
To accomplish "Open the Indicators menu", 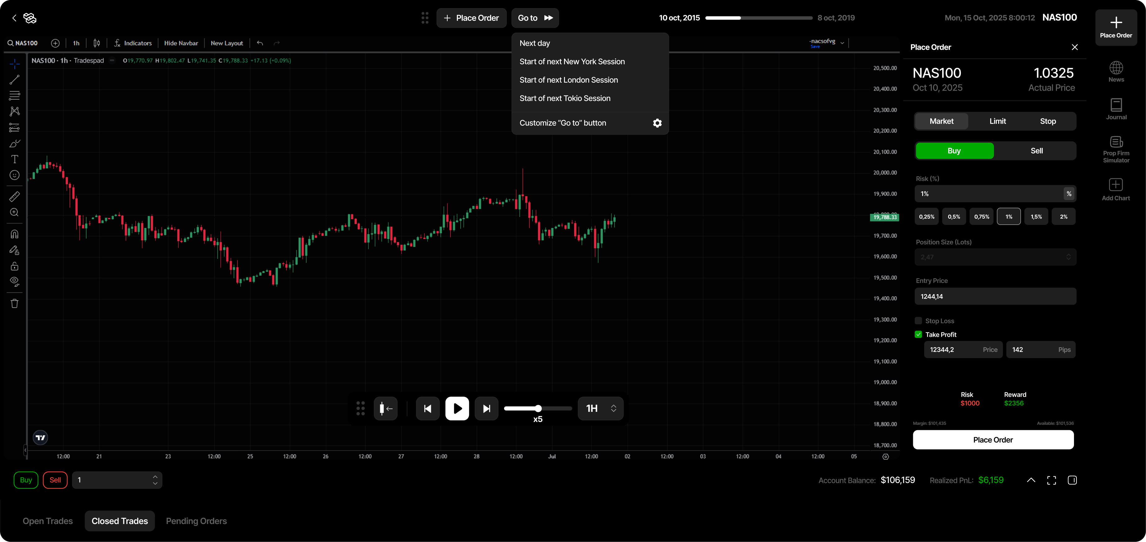I will (x=133, y=43).
